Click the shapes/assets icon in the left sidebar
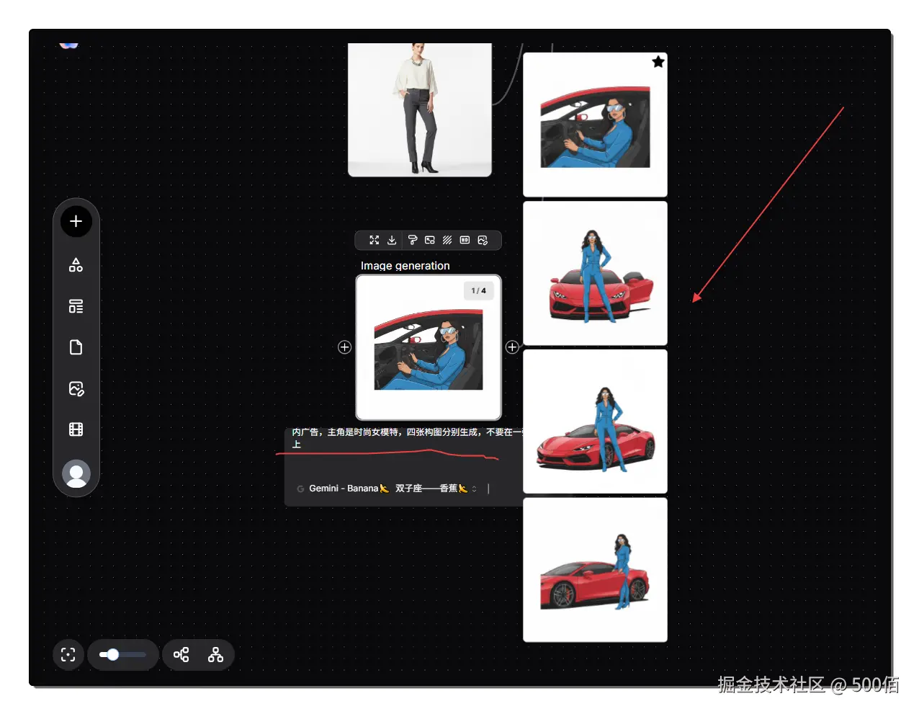The height and width of the screenshot is (714, 919). point(76,264)
